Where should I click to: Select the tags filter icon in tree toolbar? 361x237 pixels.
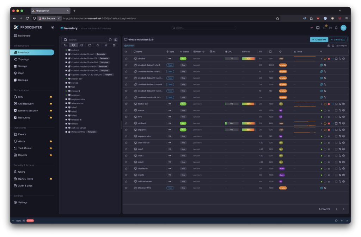tap(98, 45)
